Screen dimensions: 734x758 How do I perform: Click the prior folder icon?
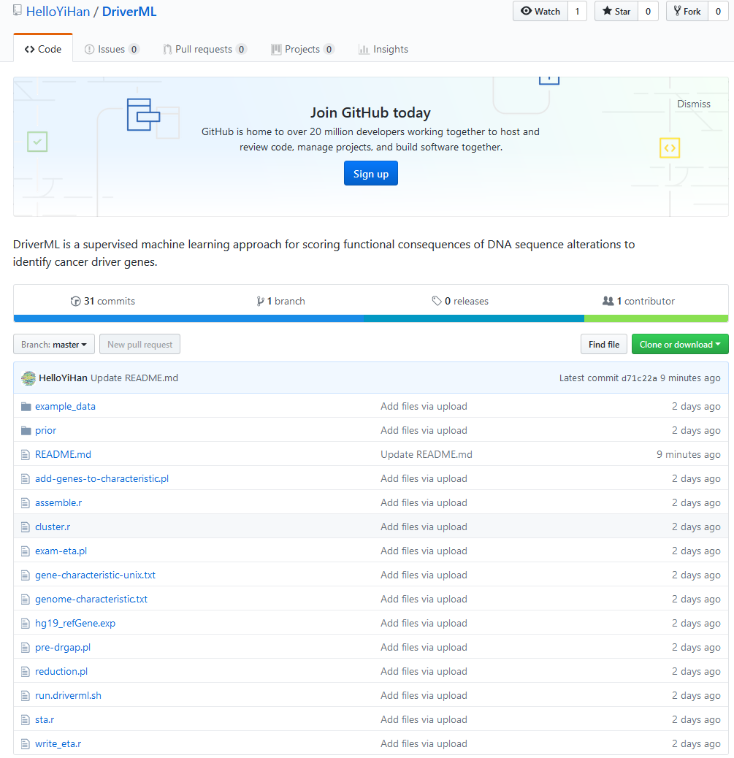click(26, 431)
